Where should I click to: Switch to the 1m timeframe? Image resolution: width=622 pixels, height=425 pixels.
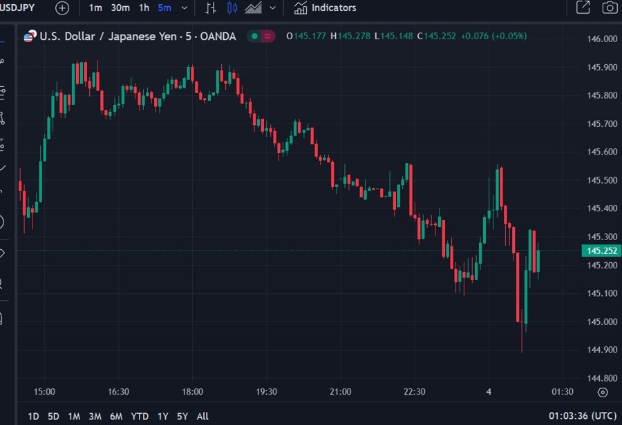click(x=95, y=8)
